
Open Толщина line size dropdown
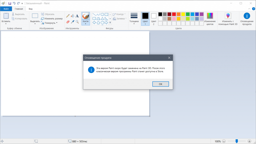(134, 19)
